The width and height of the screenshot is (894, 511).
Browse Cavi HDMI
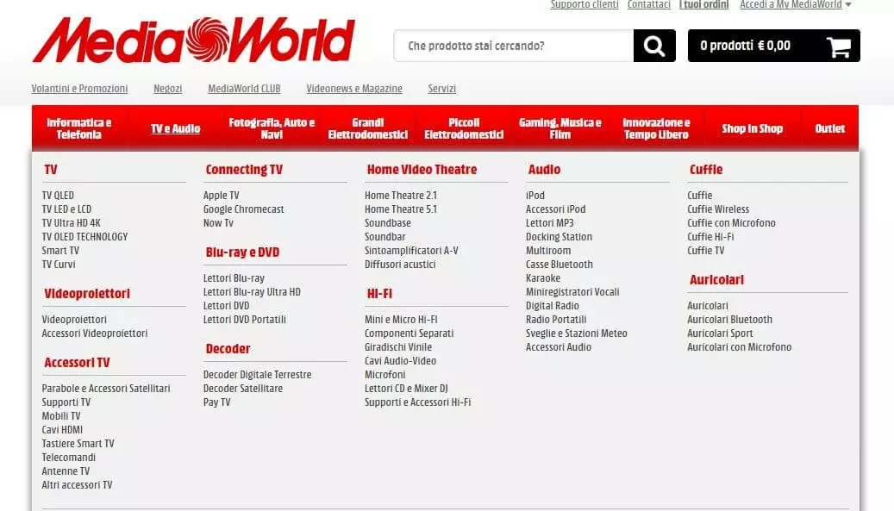(x=62, y=430)
